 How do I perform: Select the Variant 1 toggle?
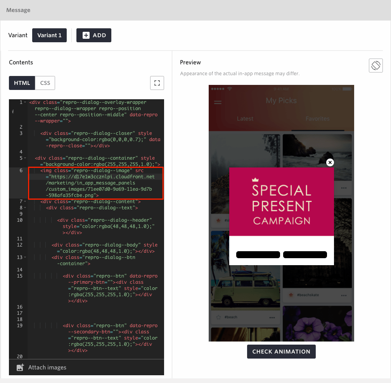click(x=49, y=35)
